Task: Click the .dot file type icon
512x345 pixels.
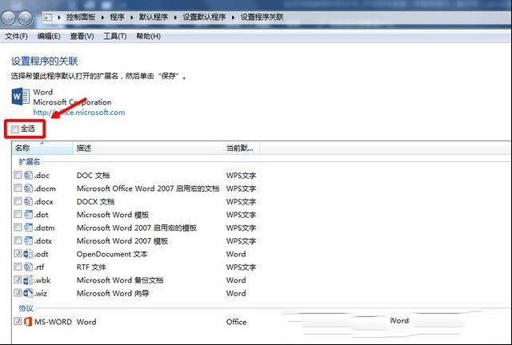Action: coord(29,214)
